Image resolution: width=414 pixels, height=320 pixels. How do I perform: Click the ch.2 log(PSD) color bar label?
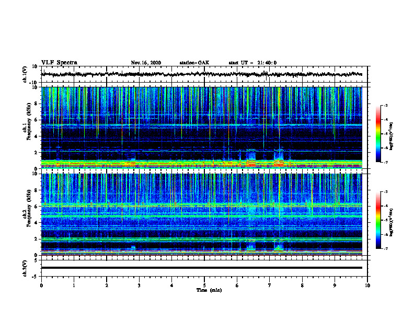(391, 222)
